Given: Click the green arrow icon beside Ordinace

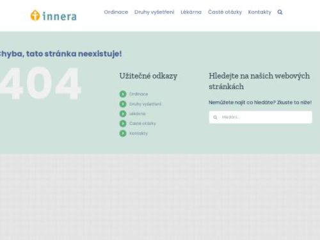Looking at the screenshot, I should coord(123,94).
